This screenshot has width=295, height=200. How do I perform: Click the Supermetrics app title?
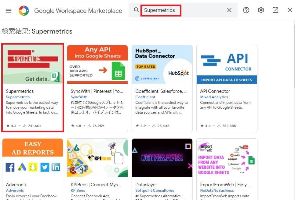[x=20, y=91]
